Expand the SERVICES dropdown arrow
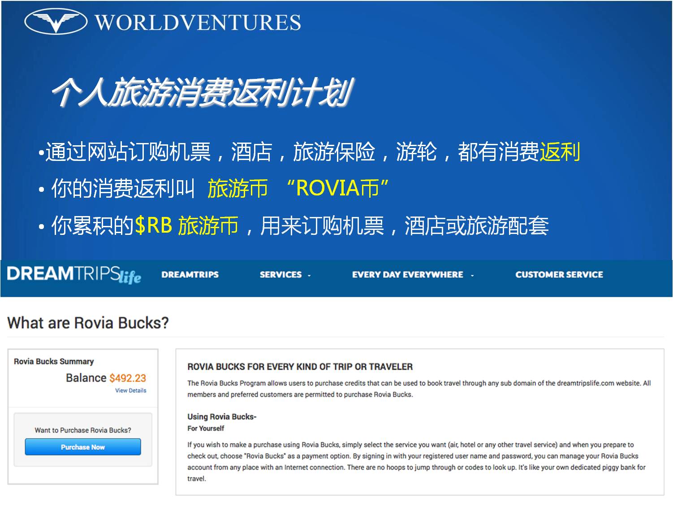Screen dimensions: 673x511 coord(309,275)
